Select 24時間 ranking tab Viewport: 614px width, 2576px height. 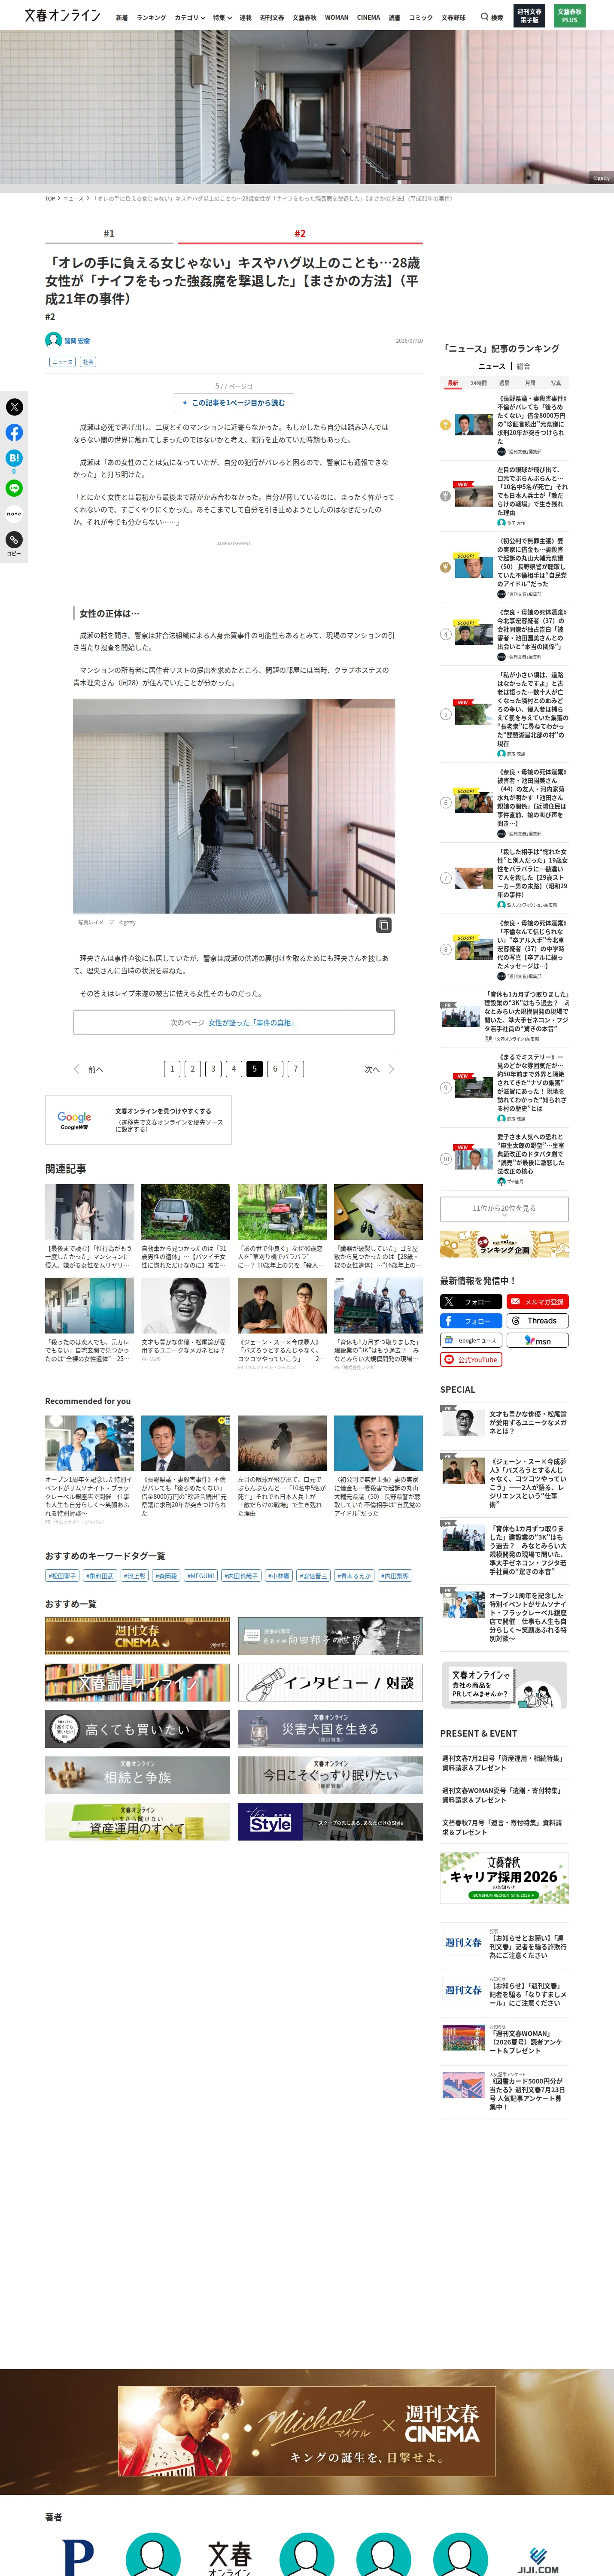(479, 383)
